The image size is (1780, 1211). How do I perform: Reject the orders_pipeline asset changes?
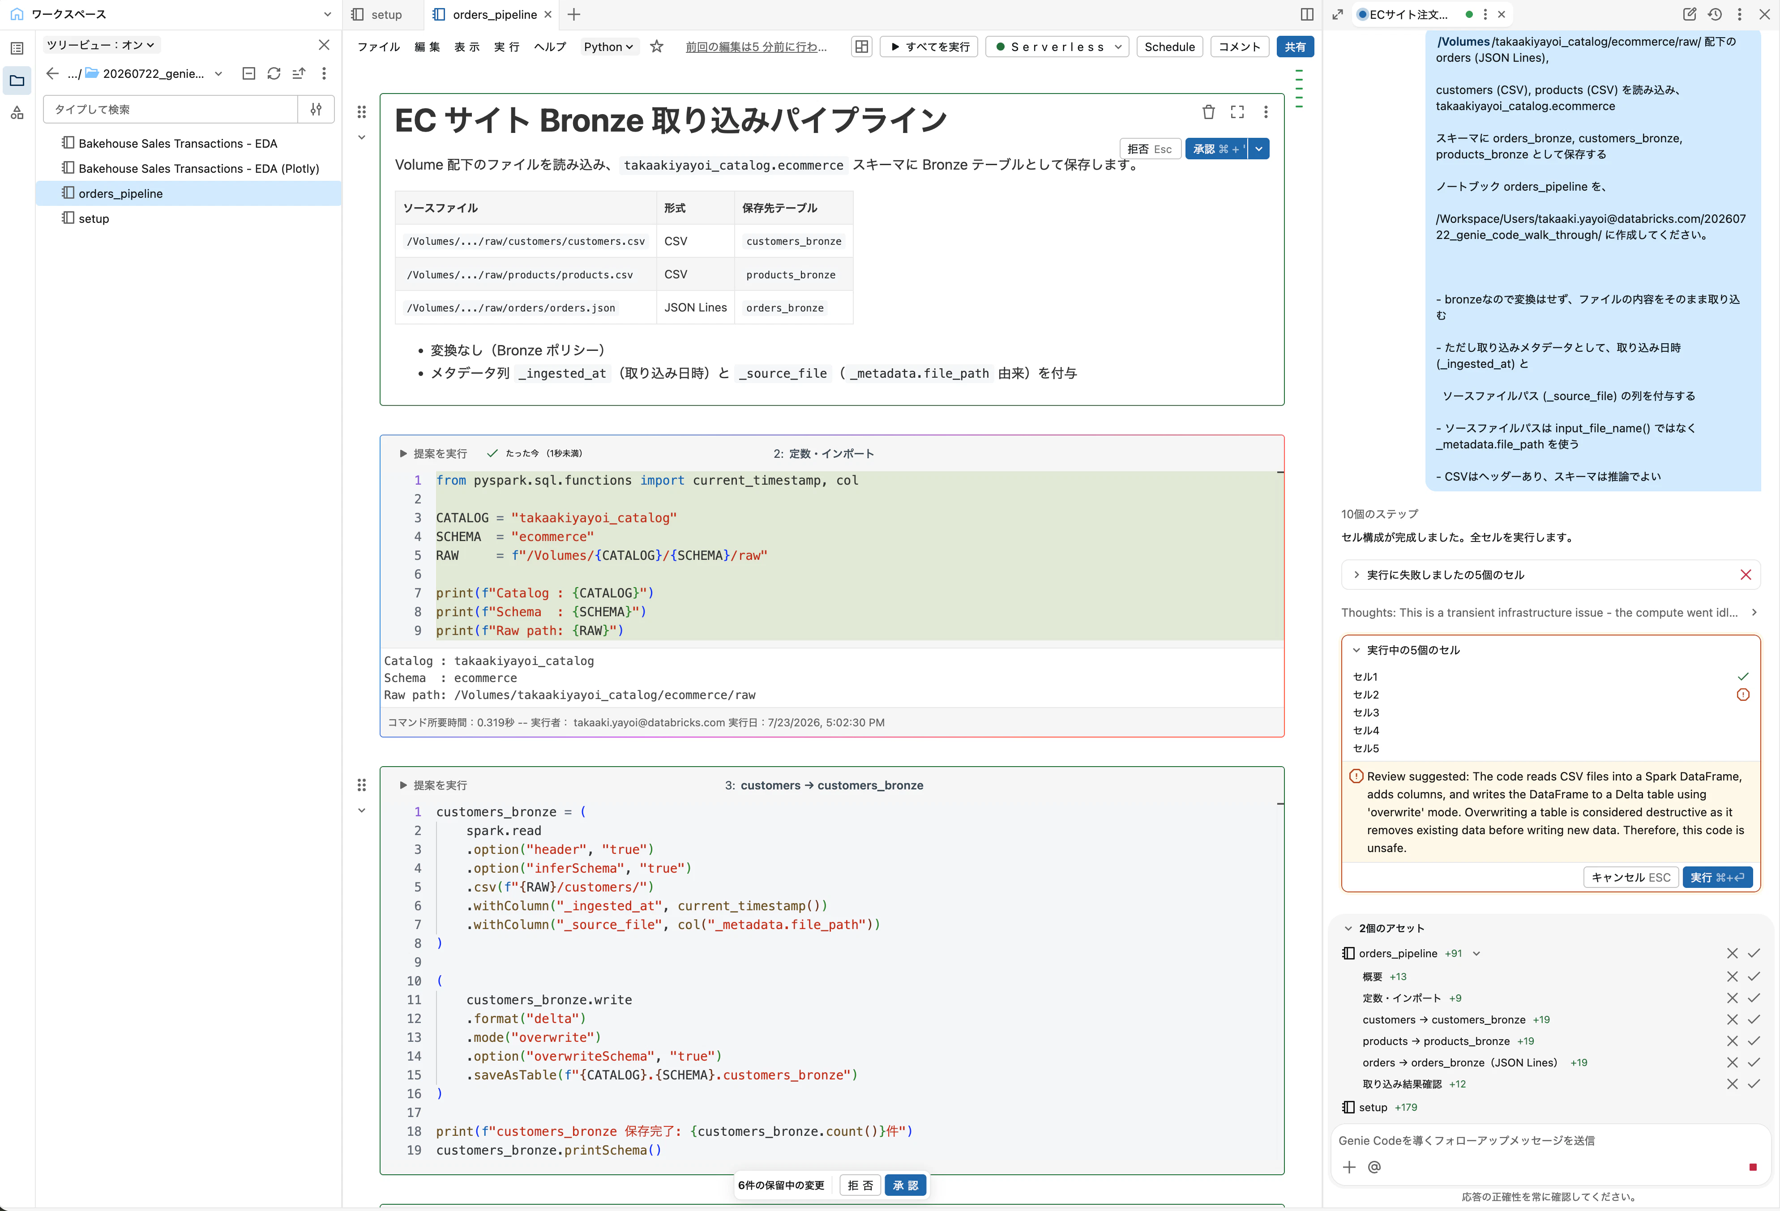(1732, 953)
